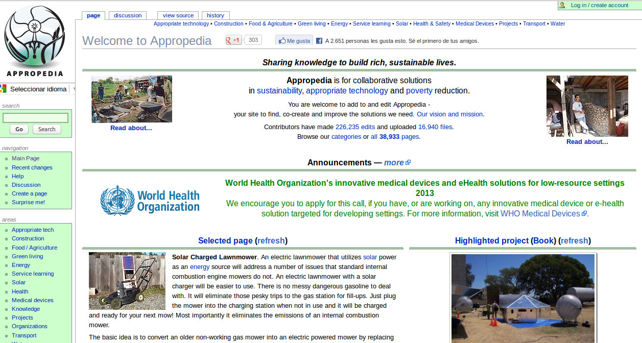Click the Google +1 button
Image resolution: width=642 pixels, height=343 pixels.
234,40
